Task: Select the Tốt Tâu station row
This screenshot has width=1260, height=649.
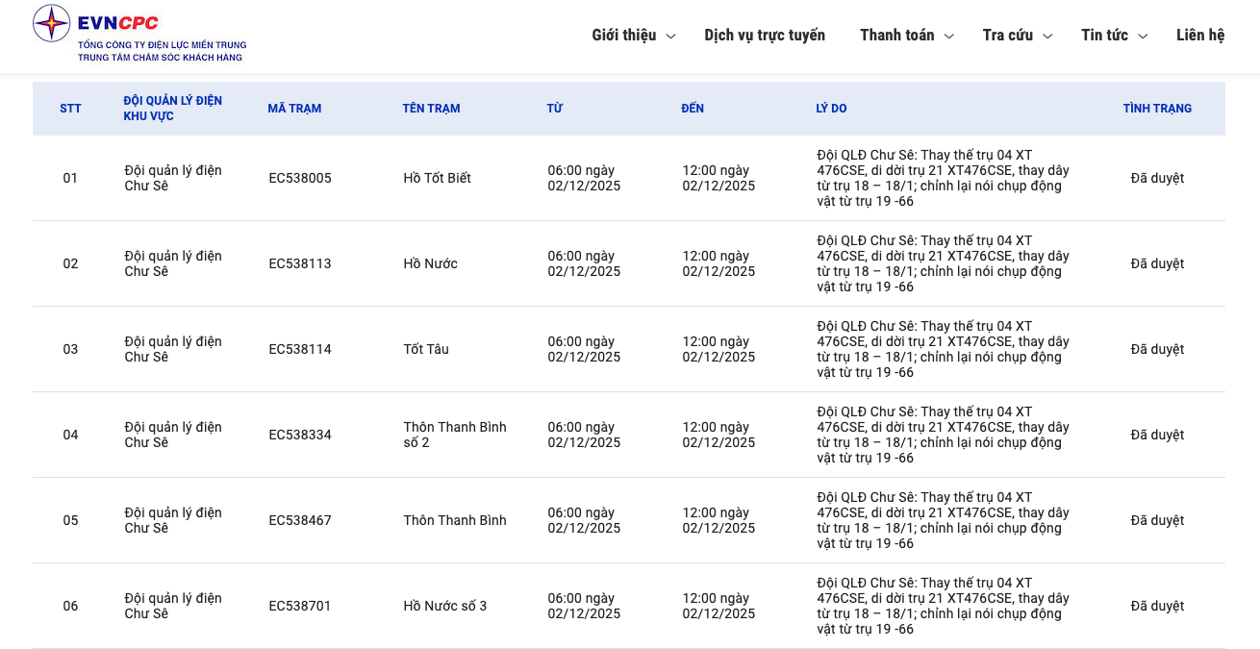Action: pyautogui.click(x=426, y=349)
